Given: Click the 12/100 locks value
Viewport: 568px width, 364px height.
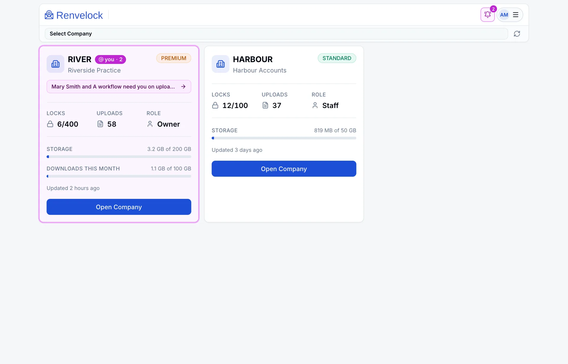Looking at the screenshot, I should tap(235, 105).
